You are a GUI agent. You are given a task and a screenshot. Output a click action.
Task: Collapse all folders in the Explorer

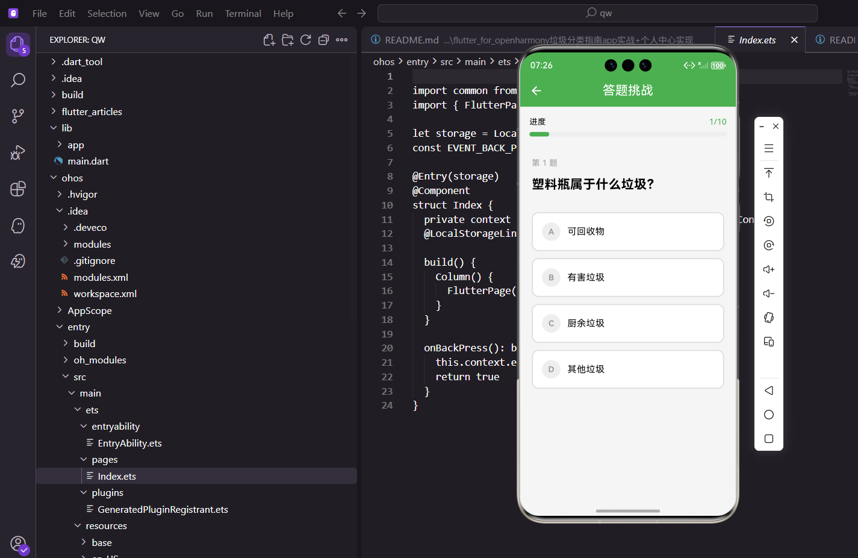click(324, 39)
